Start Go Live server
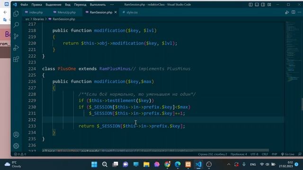Screen dimensions: 303x170 point(287,154)
